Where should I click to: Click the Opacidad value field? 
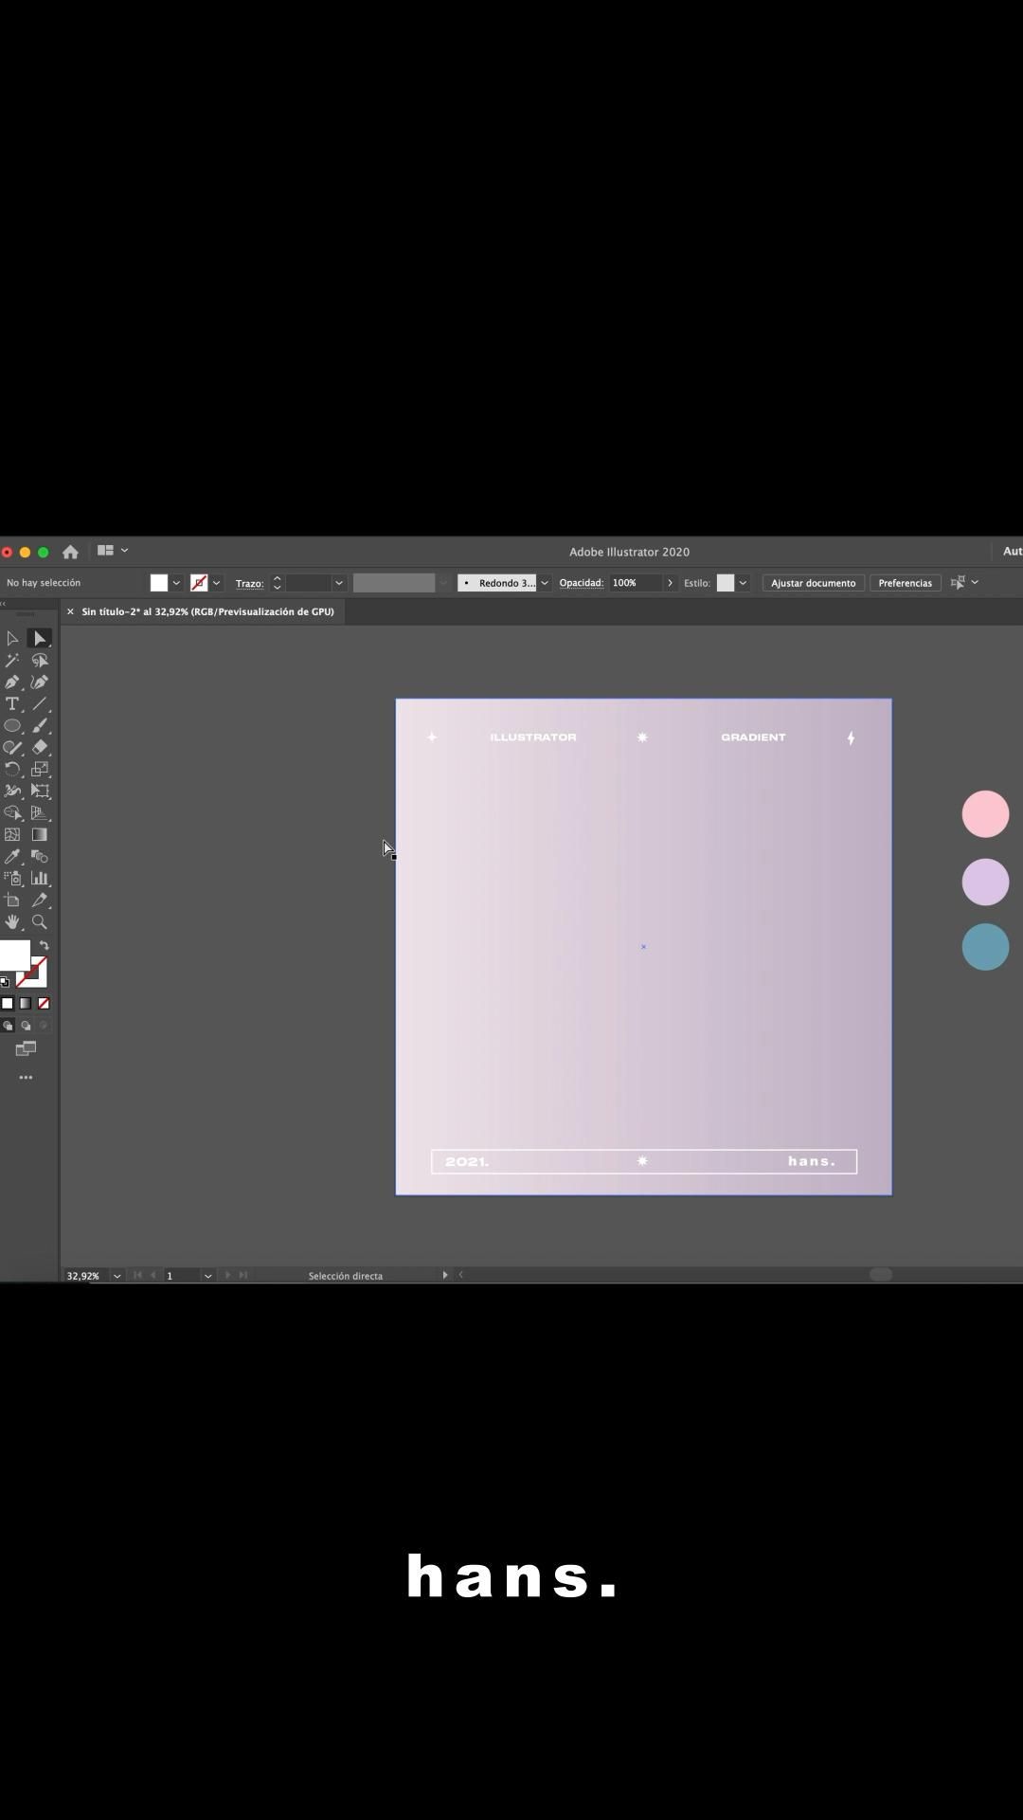pyautogui.click(x=635, y=583)
